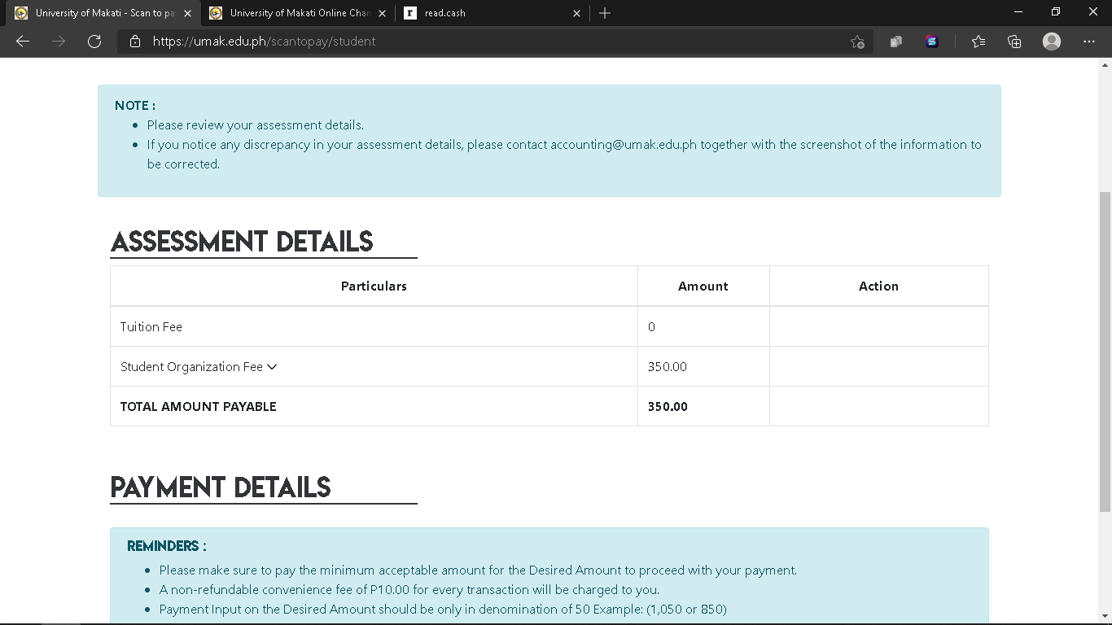
Task: Open a new tab with plus button
Action: (x=604, y=13)
